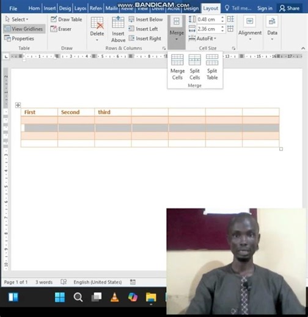This screenshot has height=317, width=308.
Task: Open File Explorer from taskbar
Action: [x=151, y=297]
